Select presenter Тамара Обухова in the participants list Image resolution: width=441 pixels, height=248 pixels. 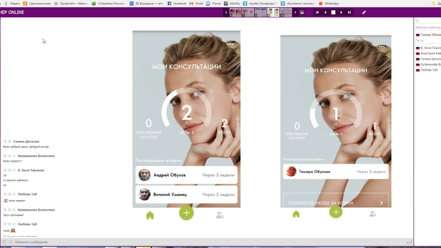click(428, 35)
